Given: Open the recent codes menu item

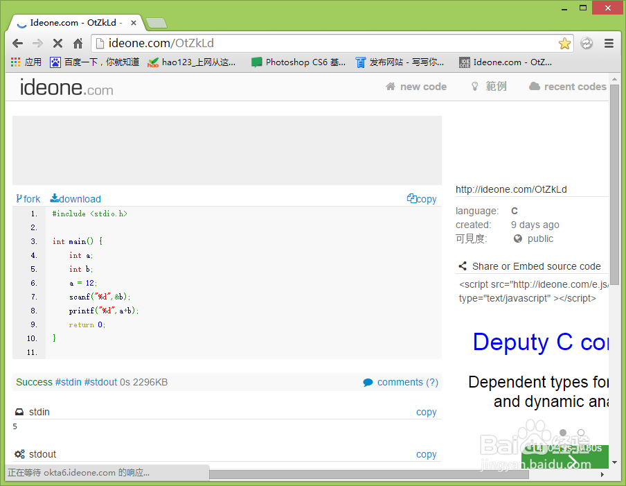Looking at the screenshot, I should [568, 87].
